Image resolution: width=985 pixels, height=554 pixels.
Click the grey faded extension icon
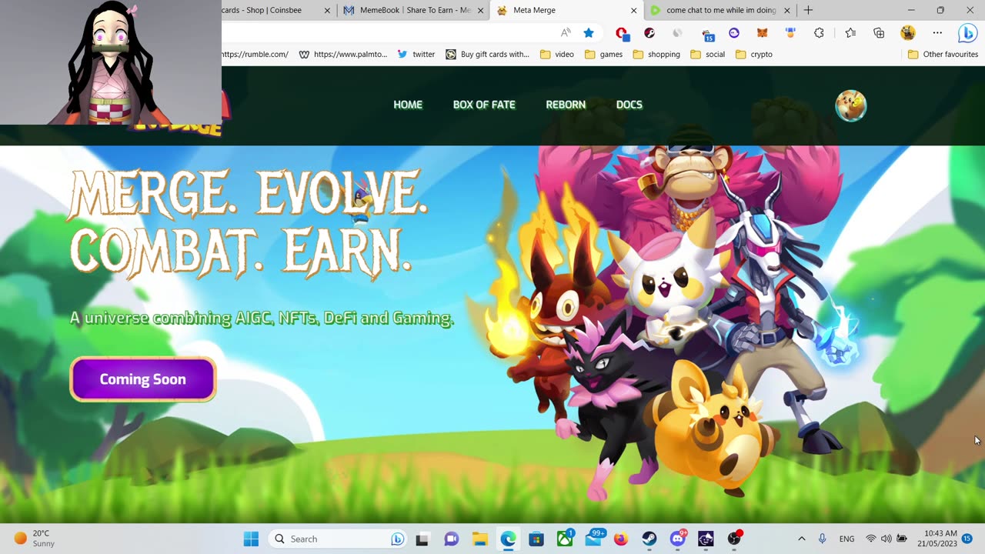click(677, 33)
